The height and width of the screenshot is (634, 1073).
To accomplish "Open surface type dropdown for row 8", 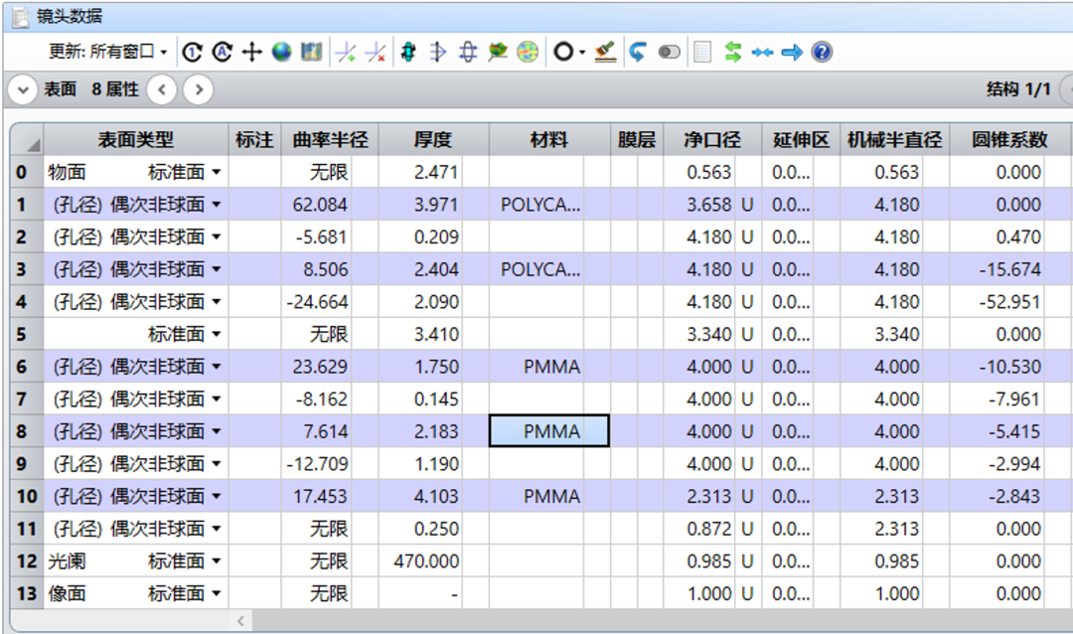I will coord(217,431).
